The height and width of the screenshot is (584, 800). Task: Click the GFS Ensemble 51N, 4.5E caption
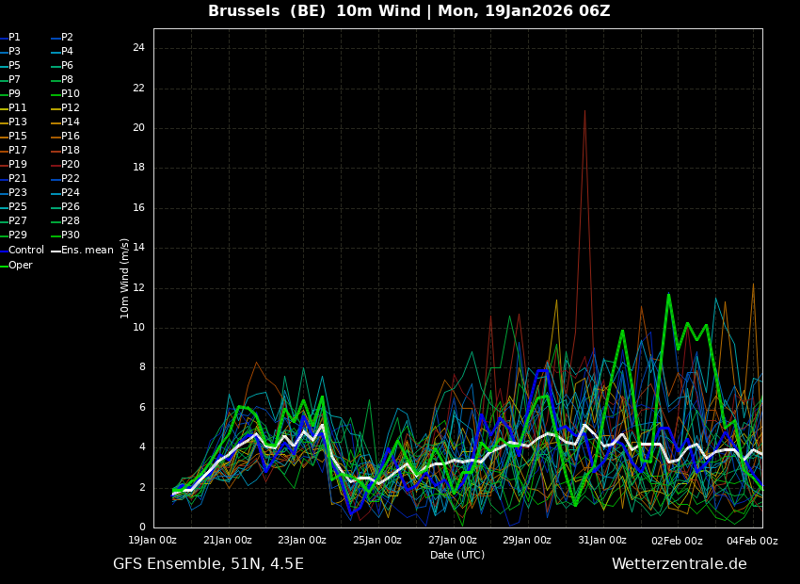pyautogui.click(x=208, y=564)
